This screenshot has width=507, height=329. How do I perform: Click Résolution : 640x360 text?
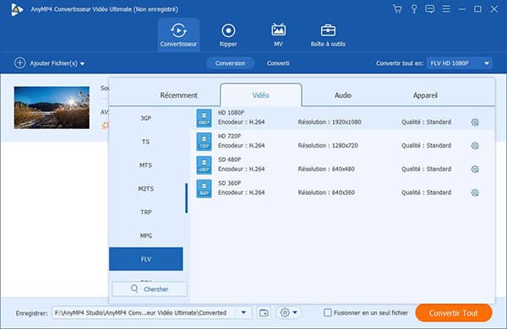point(326,192)
